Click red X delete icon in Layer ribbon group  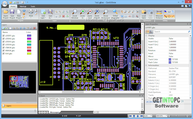pyautogui.click(x=64, y=16)
